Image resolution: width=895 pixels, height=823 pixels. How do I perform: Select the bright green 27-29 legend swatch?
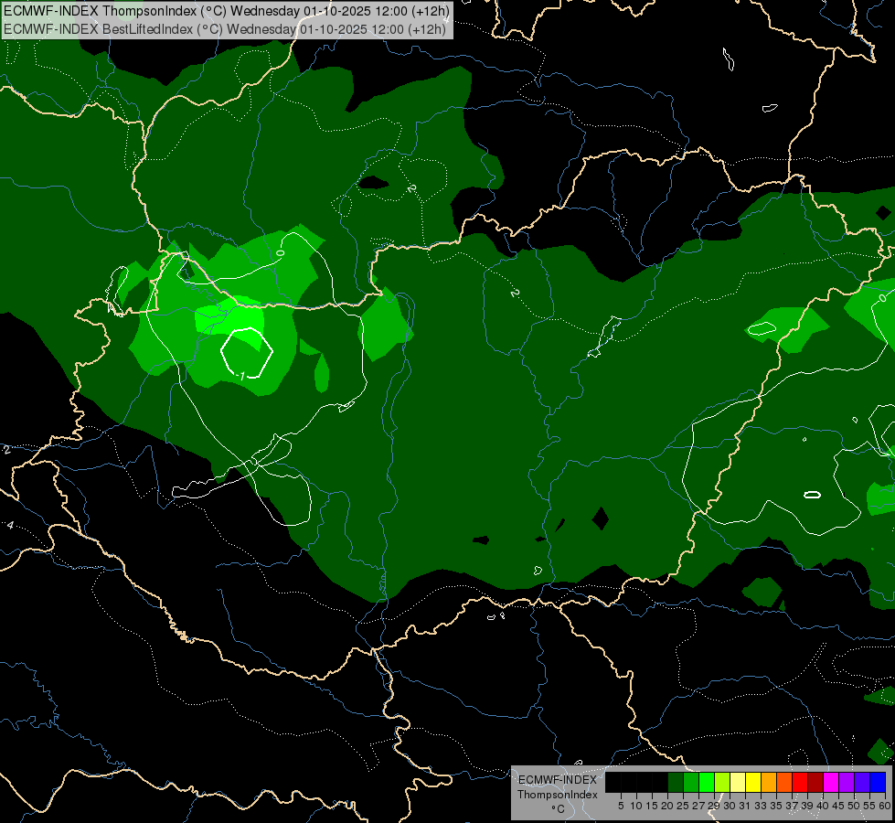pyautogui.click(x=707, y=782)
